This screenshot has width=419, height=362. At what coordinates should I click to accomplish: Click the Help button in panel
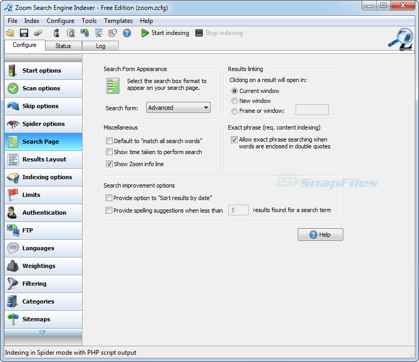coord(320,235)
